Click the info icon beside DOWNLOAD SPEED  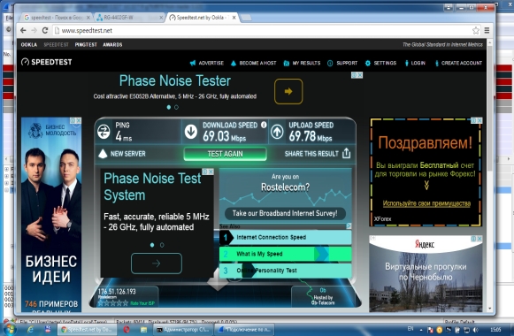[264, 125]
